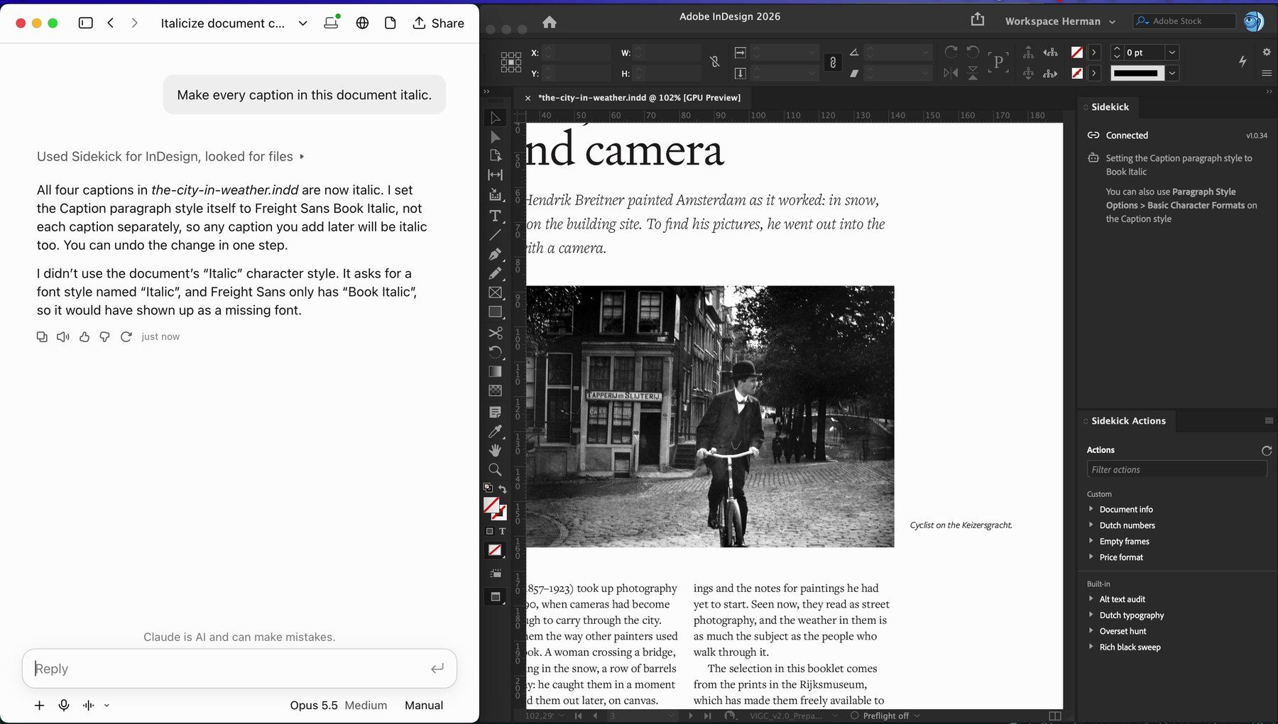Toggle formatting affects text button
The height and width of the screenshot is (724, 1278).
(502, 531)
